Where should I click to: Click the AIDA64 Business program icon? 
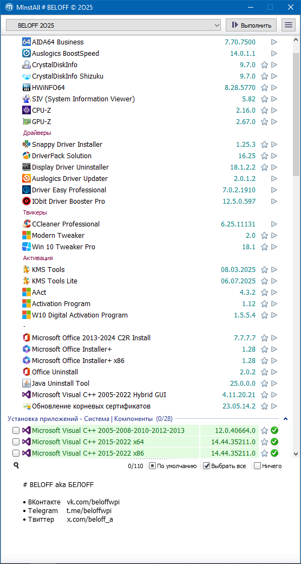[x=26, y=42]
